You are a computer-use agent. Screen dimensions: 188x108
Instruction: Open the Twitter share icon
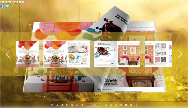(x=7, y=6)
